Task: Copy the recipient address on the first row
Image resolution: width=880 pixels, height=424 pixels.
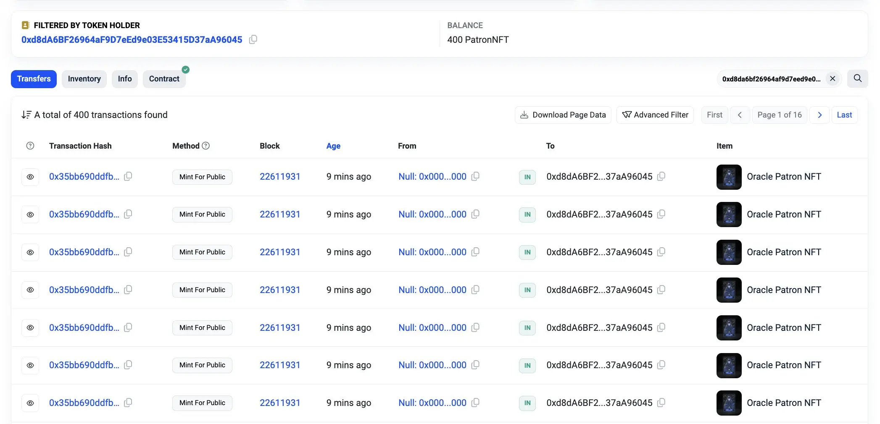Action: [x=661, y=177]
